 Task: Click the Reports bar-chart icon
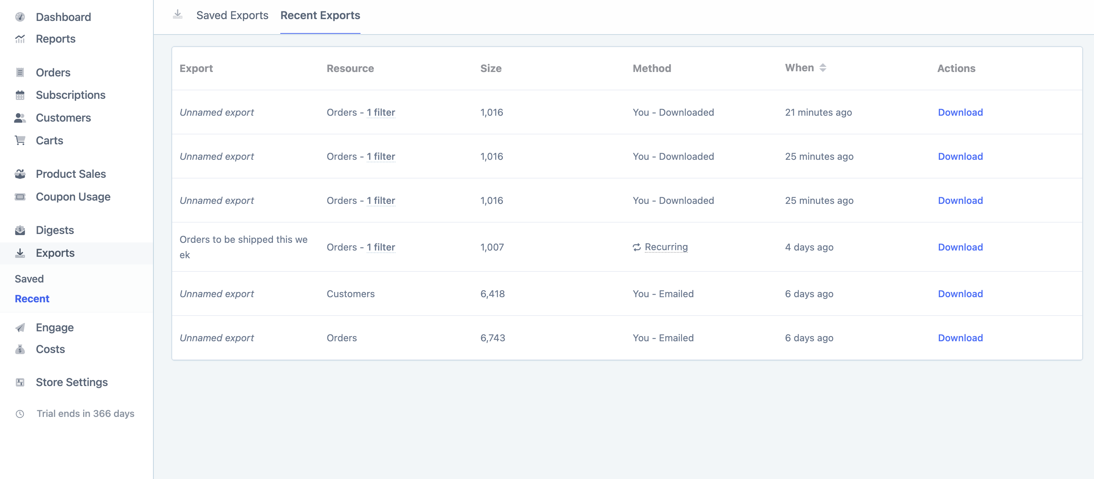click(20, 39)
